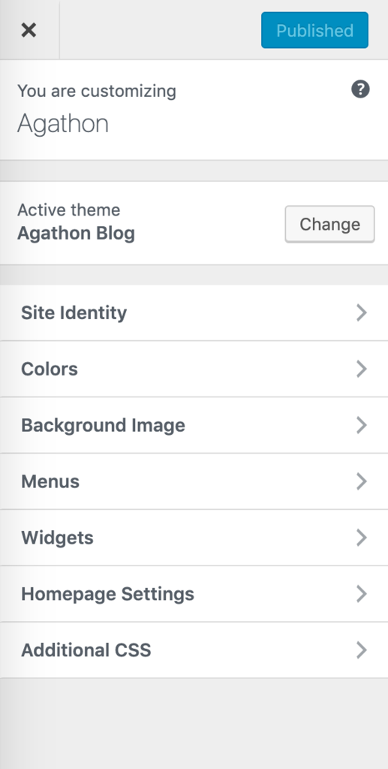Image resolution: width=388 pixels, height=769 pixels.
Task: Change the active theme
Action: 329,224
